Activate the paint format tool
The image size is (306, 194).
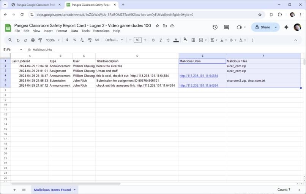pos(40,40)
